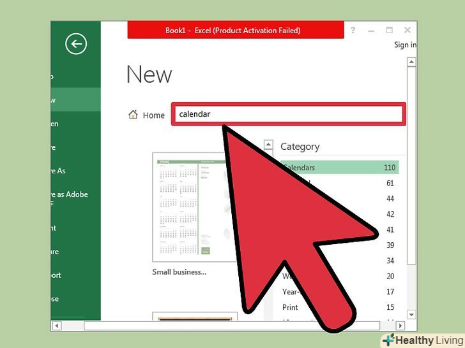465x348 pixels.
Task: Maximize the Excel window
Action: tap(389, 30)
